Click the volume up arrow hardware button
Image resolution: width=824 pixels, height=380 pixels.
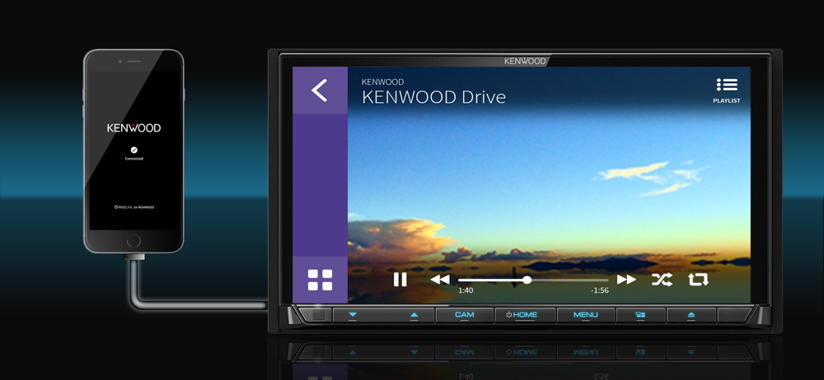point(414,315)
